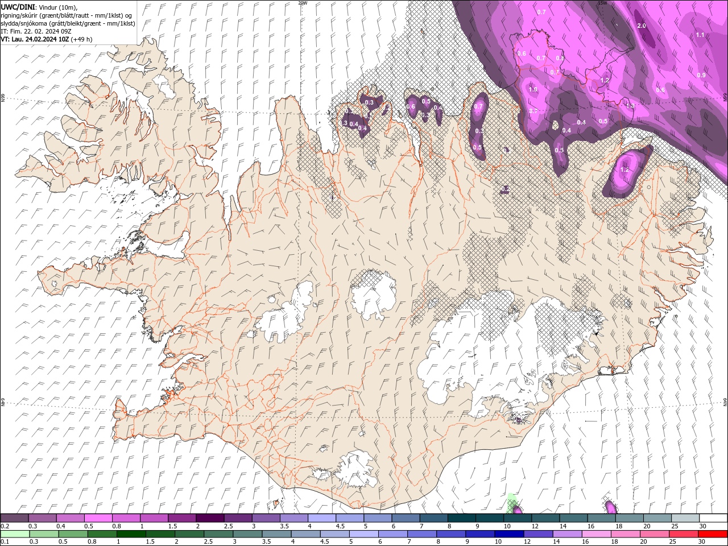
Task: Pick the darkest green lower swatch between 1 and 1.5
Action: coord(131,534)
